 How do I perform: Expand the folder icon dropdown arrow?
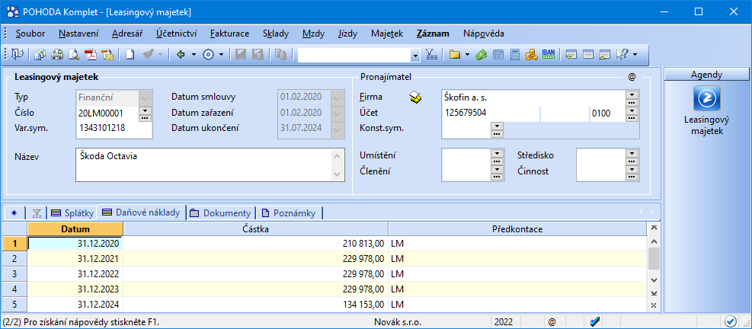click(x=467, y=55)
